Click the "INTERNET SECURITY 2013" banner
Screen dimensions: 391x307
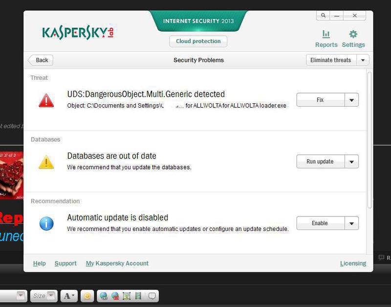[x=198, y=21]
